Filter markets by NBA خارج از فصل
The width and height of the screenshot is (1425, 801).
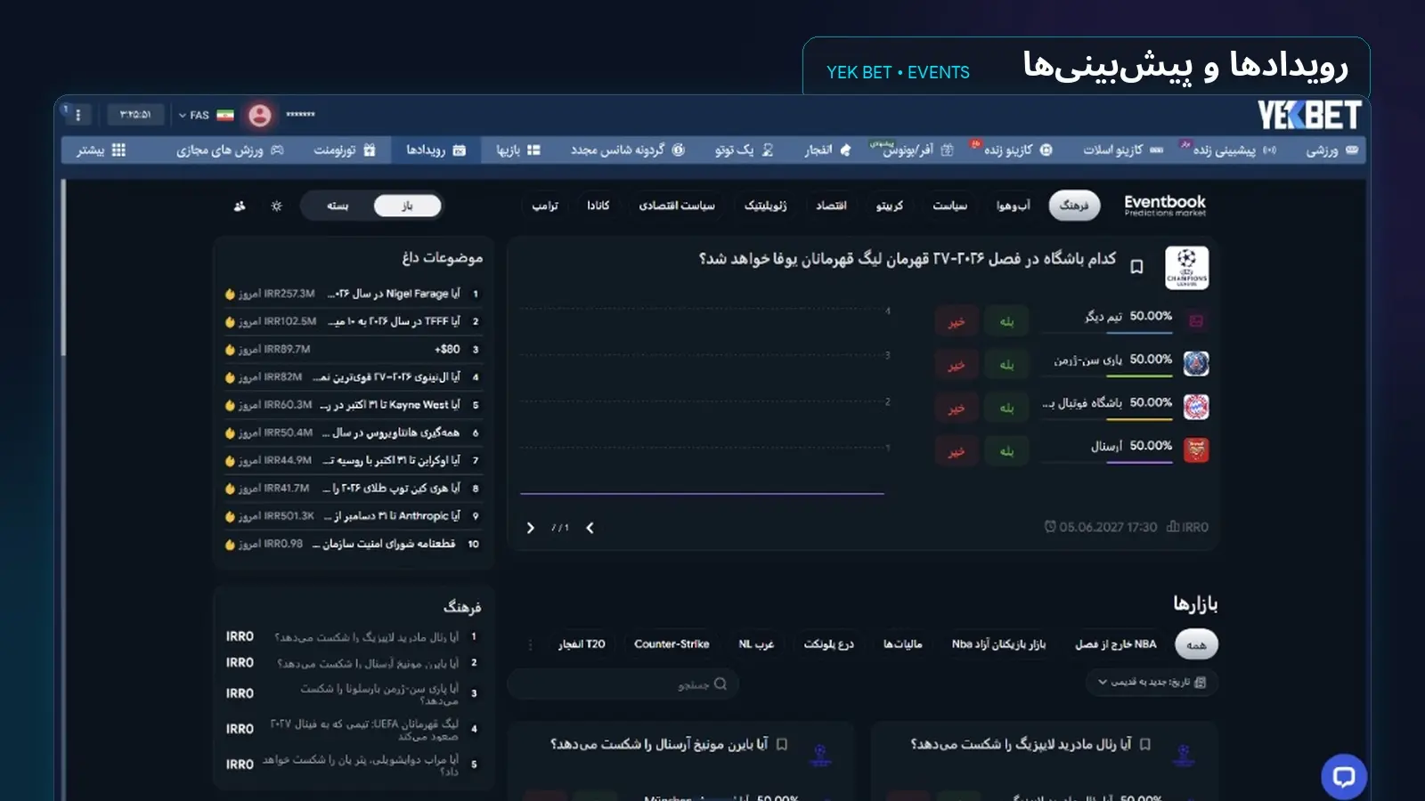(1116, 644)
